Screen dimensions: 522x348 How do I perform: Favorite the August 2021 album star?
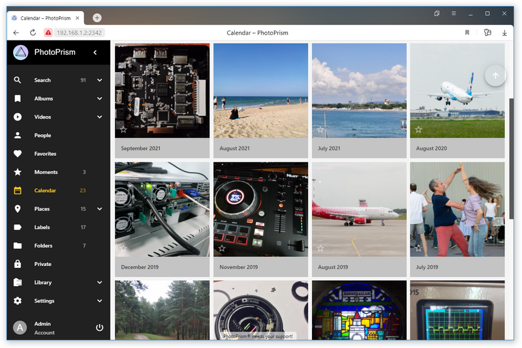pos(222,130)
